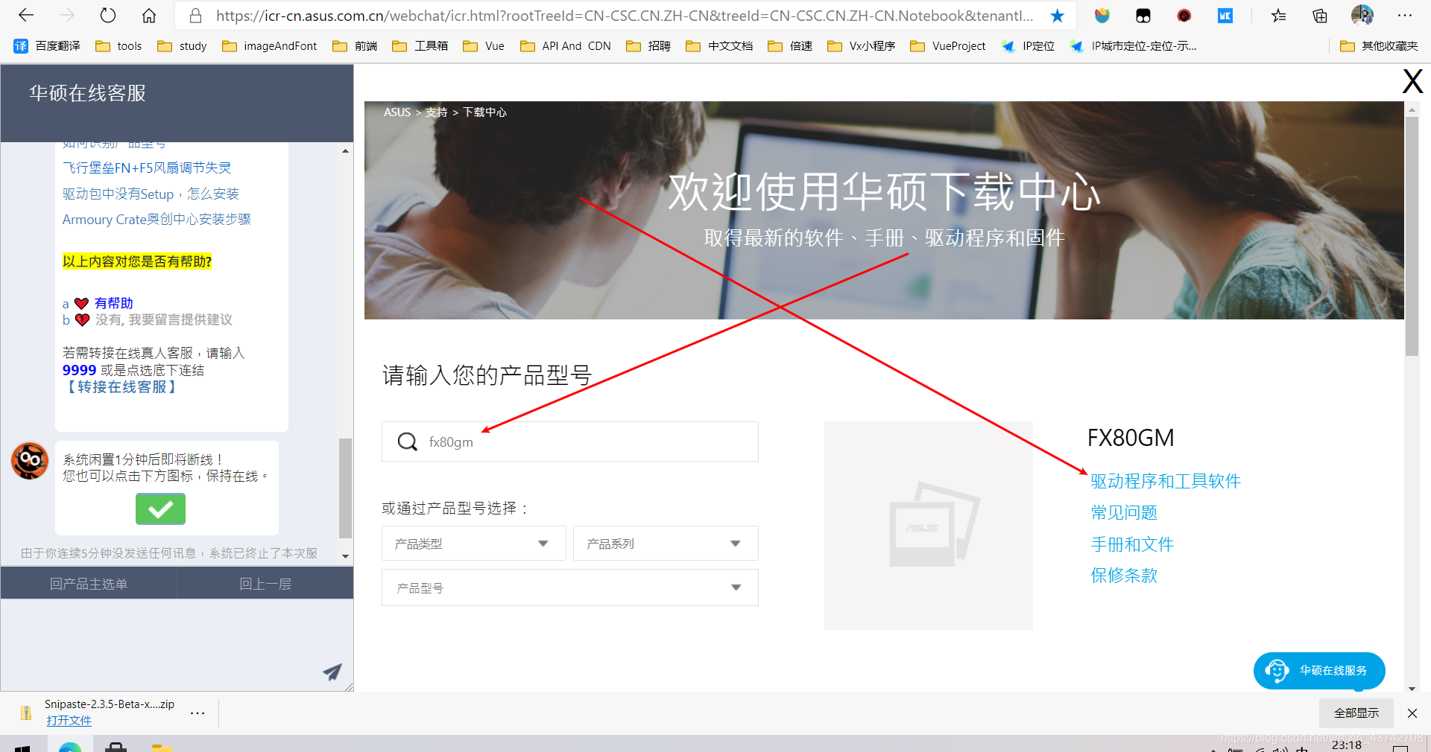
Task: Click the chat message input area
Action: click(160, 645)
